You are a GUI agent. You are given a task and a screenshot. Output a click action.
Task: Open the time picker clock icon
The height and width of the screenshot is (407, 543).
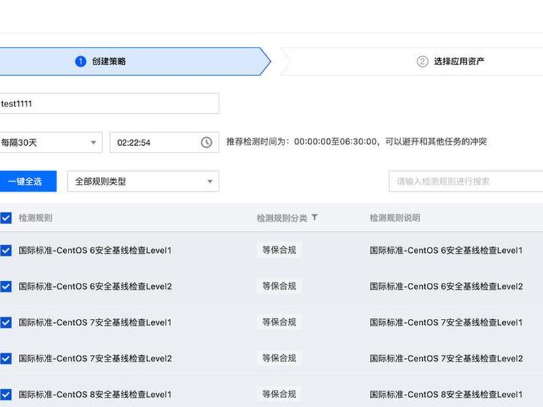pos(206,142)
